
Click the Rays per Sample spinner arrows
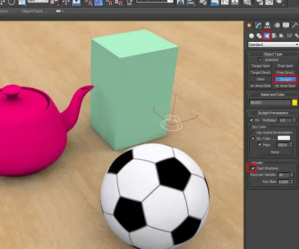click(x=292, y=175)
